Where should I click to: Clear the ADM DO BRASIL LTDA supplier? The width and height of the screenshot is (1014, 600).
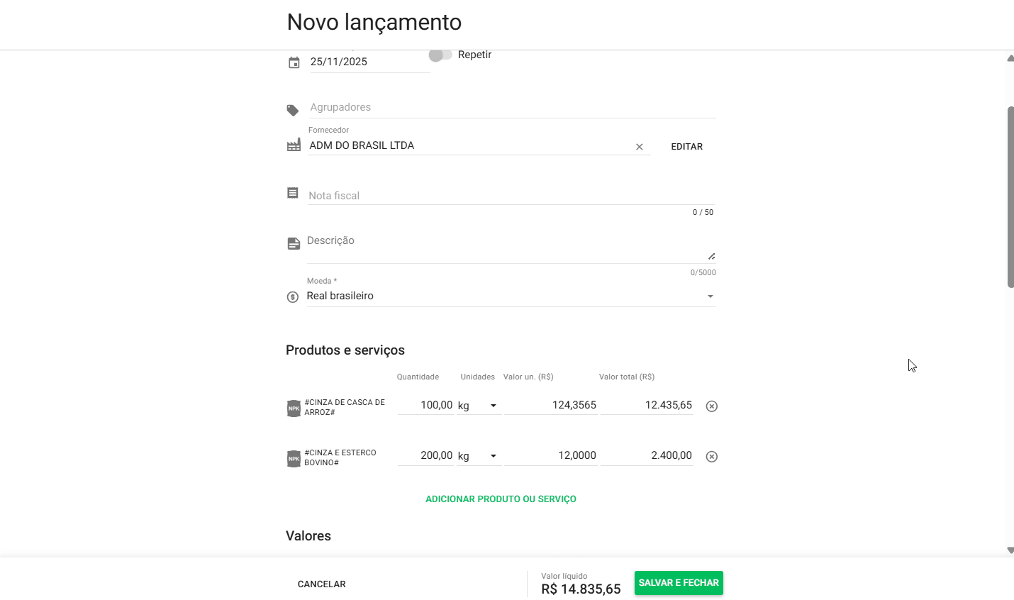(x=640, y=147)
